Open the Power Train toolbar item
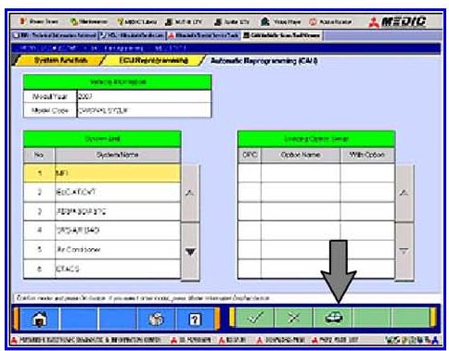Viewport: 449px width, 351px height. (39, 21)
